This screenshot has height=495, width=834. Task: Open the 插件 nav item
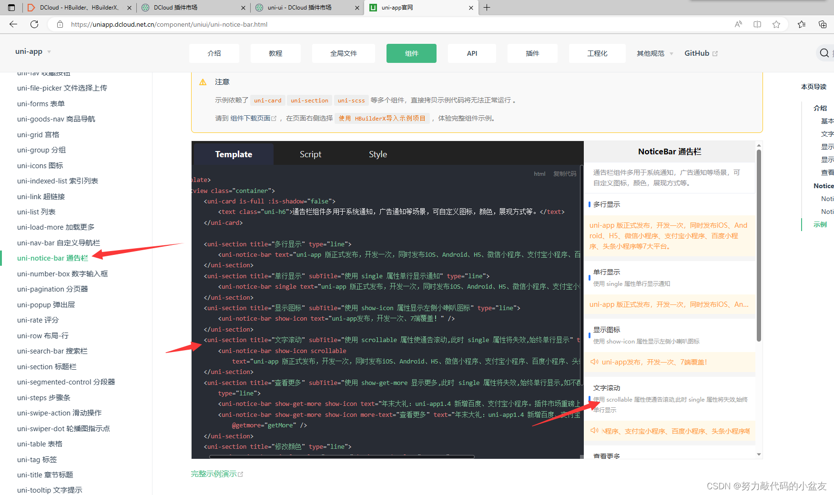coord(532,53)
